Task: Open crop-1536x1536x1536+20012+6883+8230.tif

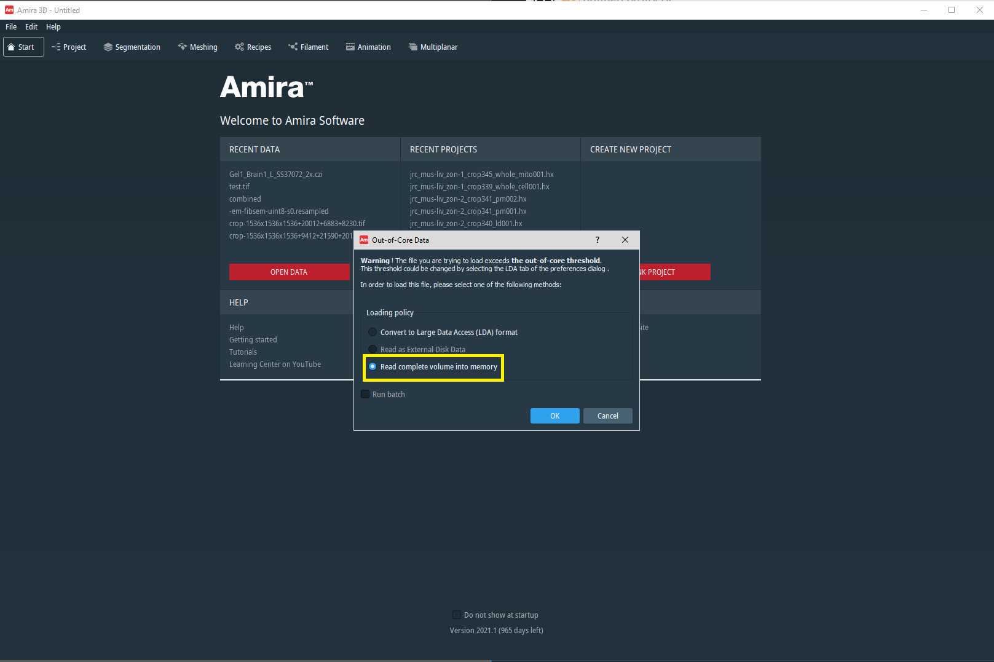Action: pos(297,223)
